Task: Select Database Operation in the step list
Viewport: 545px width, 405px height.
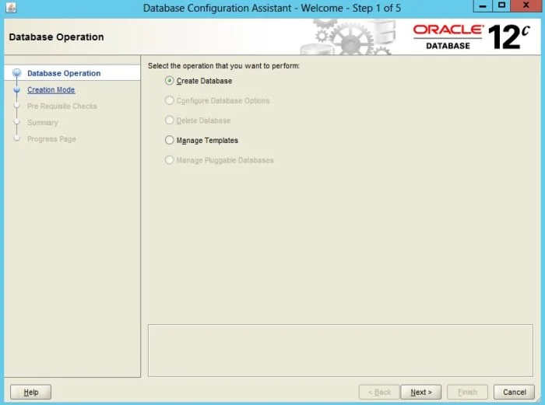Action: tap(64, 73)
